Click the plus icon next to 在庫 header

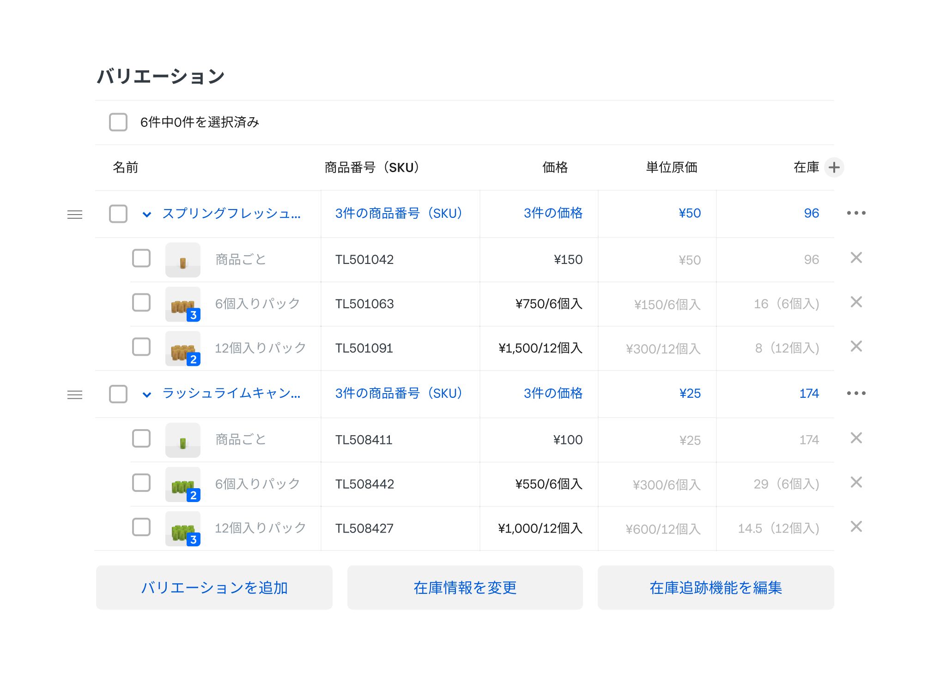[834, 168]
